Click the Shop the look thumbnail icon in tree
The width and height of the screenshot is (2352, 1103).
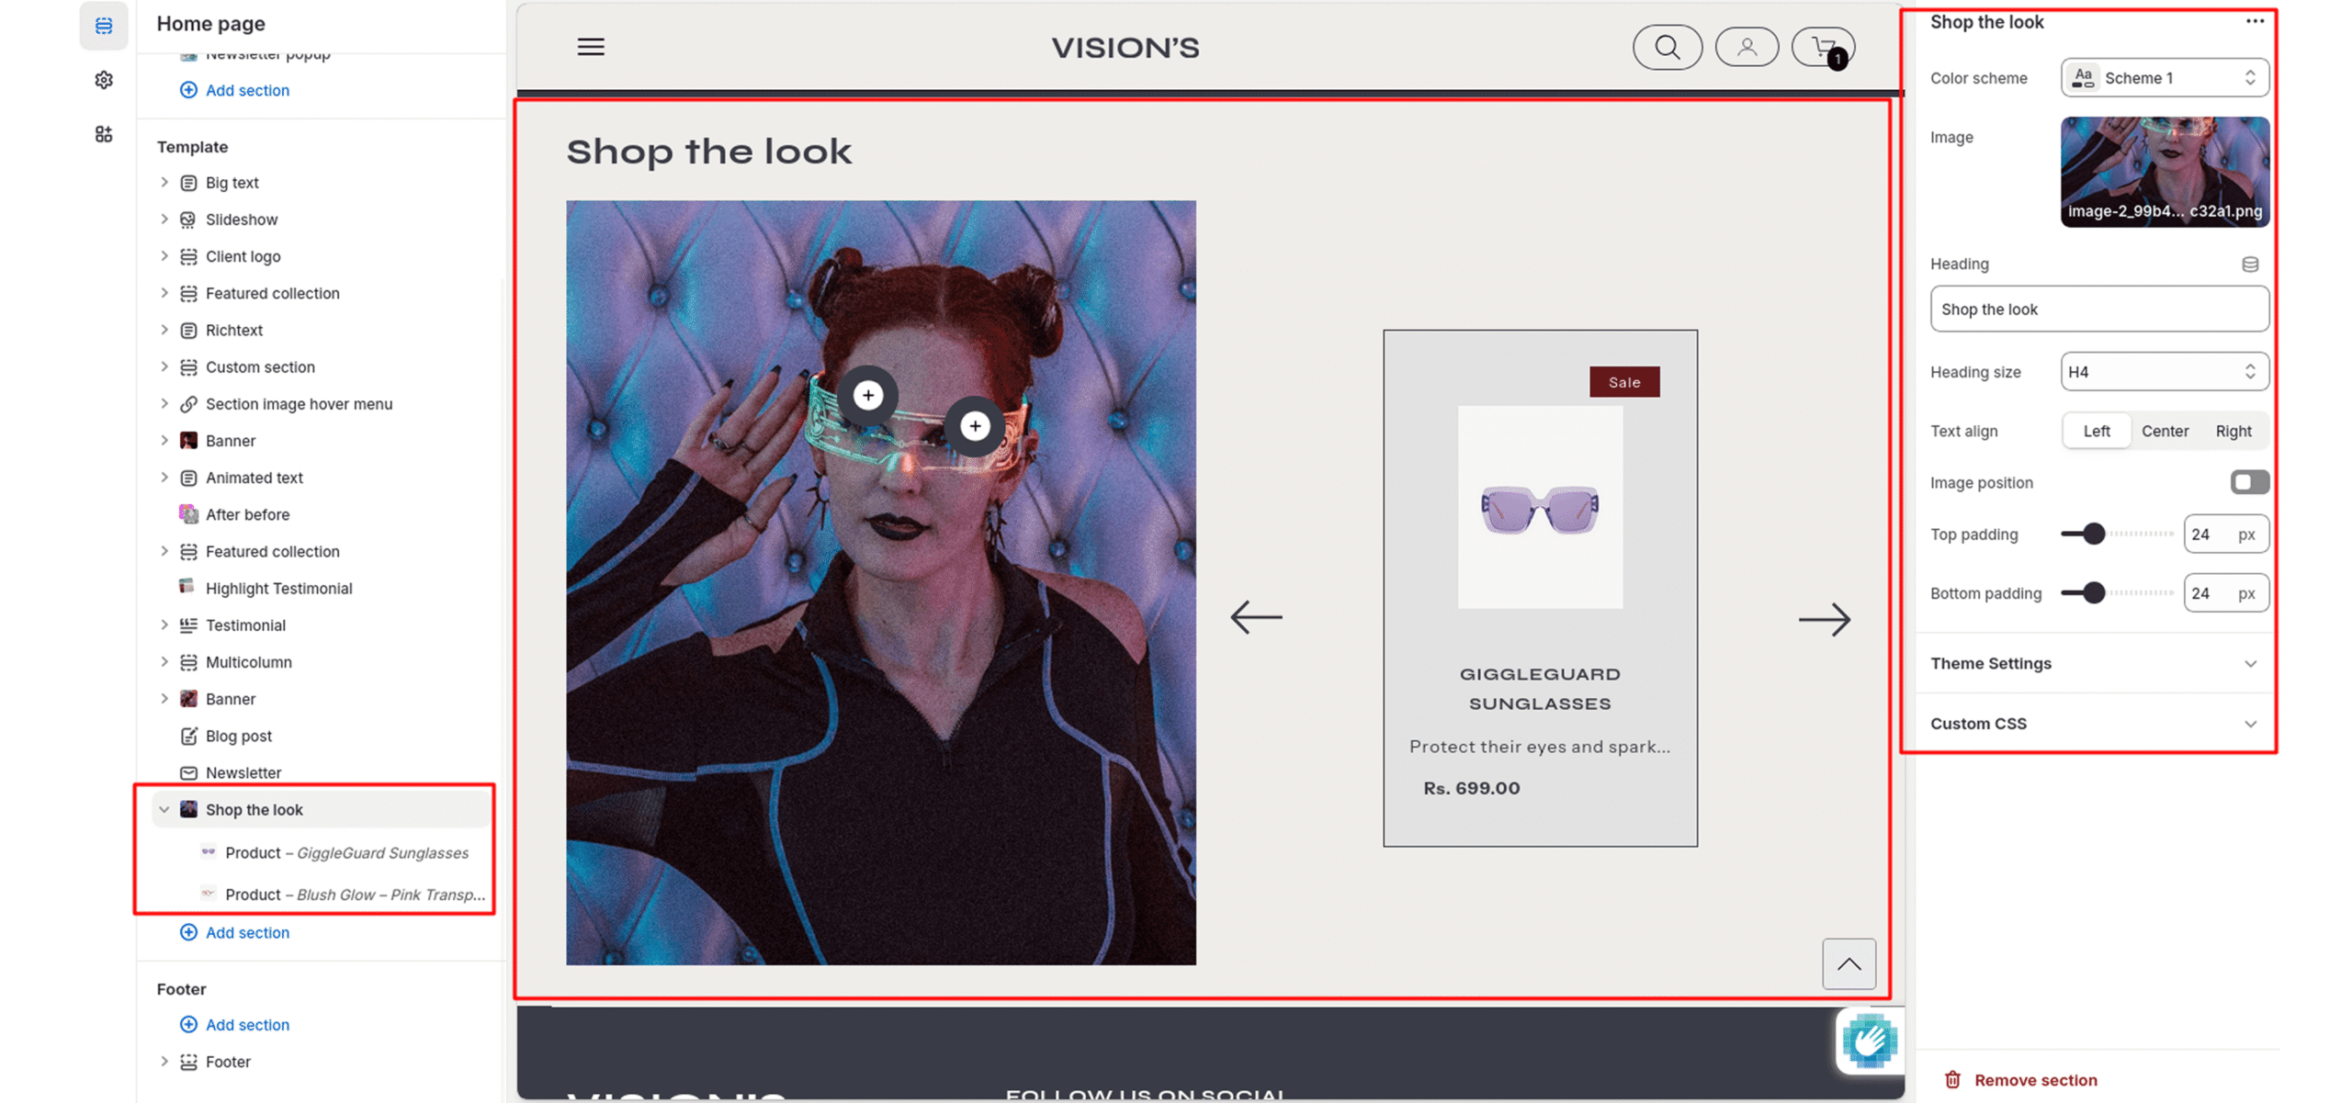coord(187,808)
